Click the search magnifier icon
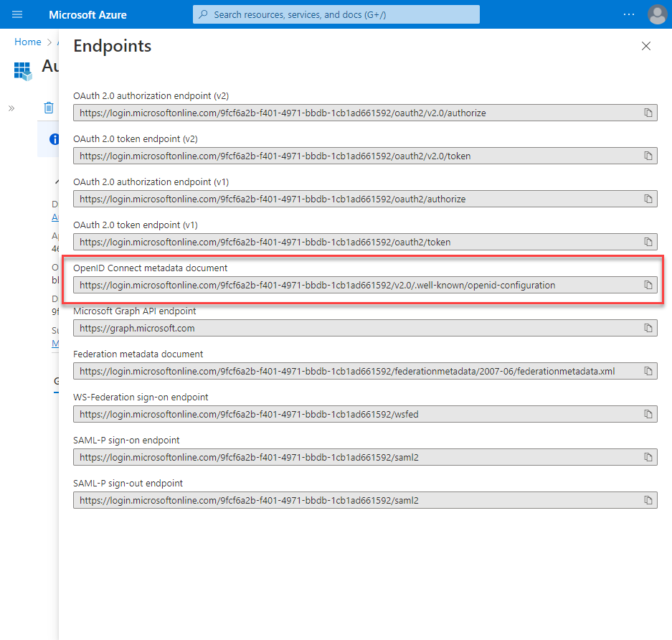The image size is (672, 640). (204, 14)
